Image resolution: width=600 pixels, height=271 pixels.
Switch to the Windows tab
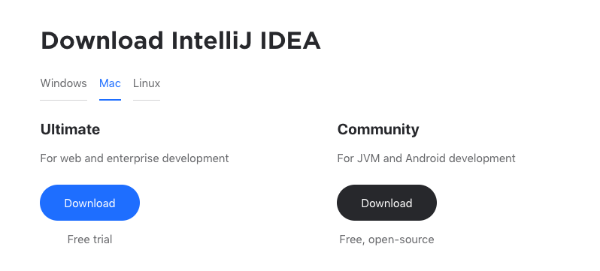pos(63,83)
